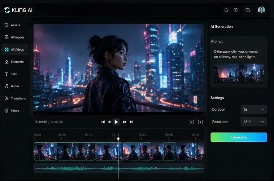The image size is (274, 181).
Task: Click the square icon with the shield-shaped mark
Action: click(x=200, y=122)
